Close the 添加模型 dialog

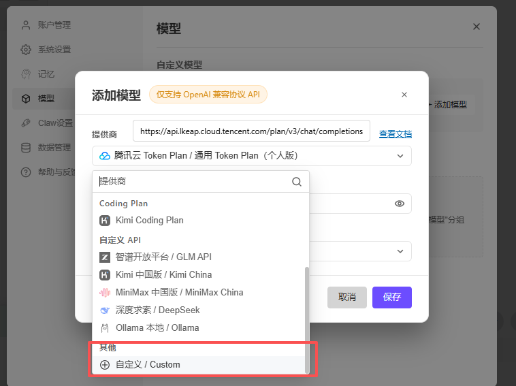click(404, 95)
